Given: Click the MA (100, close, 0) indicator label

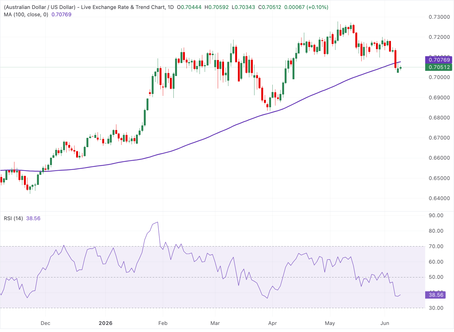Looking at the screenshot, I should (x=26, y=15).
